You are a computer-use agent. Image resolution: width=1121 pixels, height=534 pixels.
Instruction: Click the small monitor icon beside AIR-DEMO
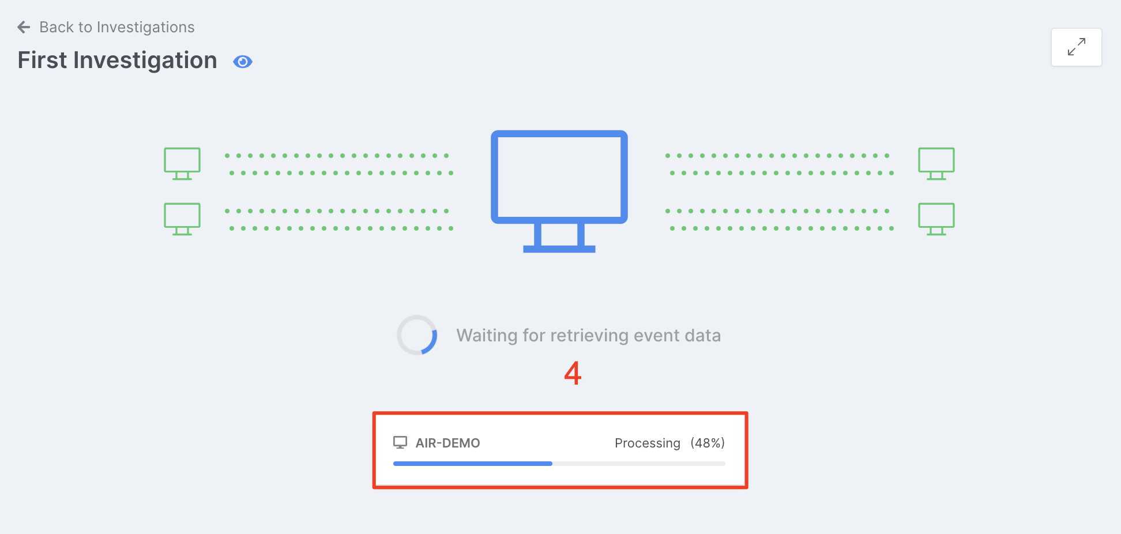[400, 442]
